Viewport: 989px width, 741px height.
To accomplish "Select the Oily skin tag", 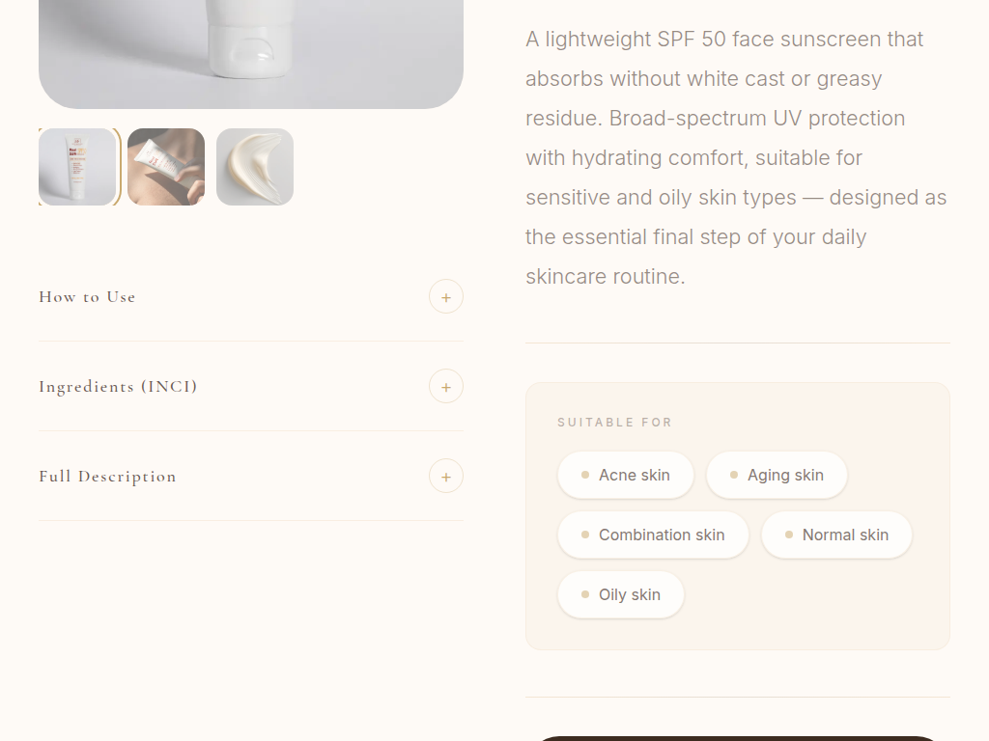I will 621,594.
